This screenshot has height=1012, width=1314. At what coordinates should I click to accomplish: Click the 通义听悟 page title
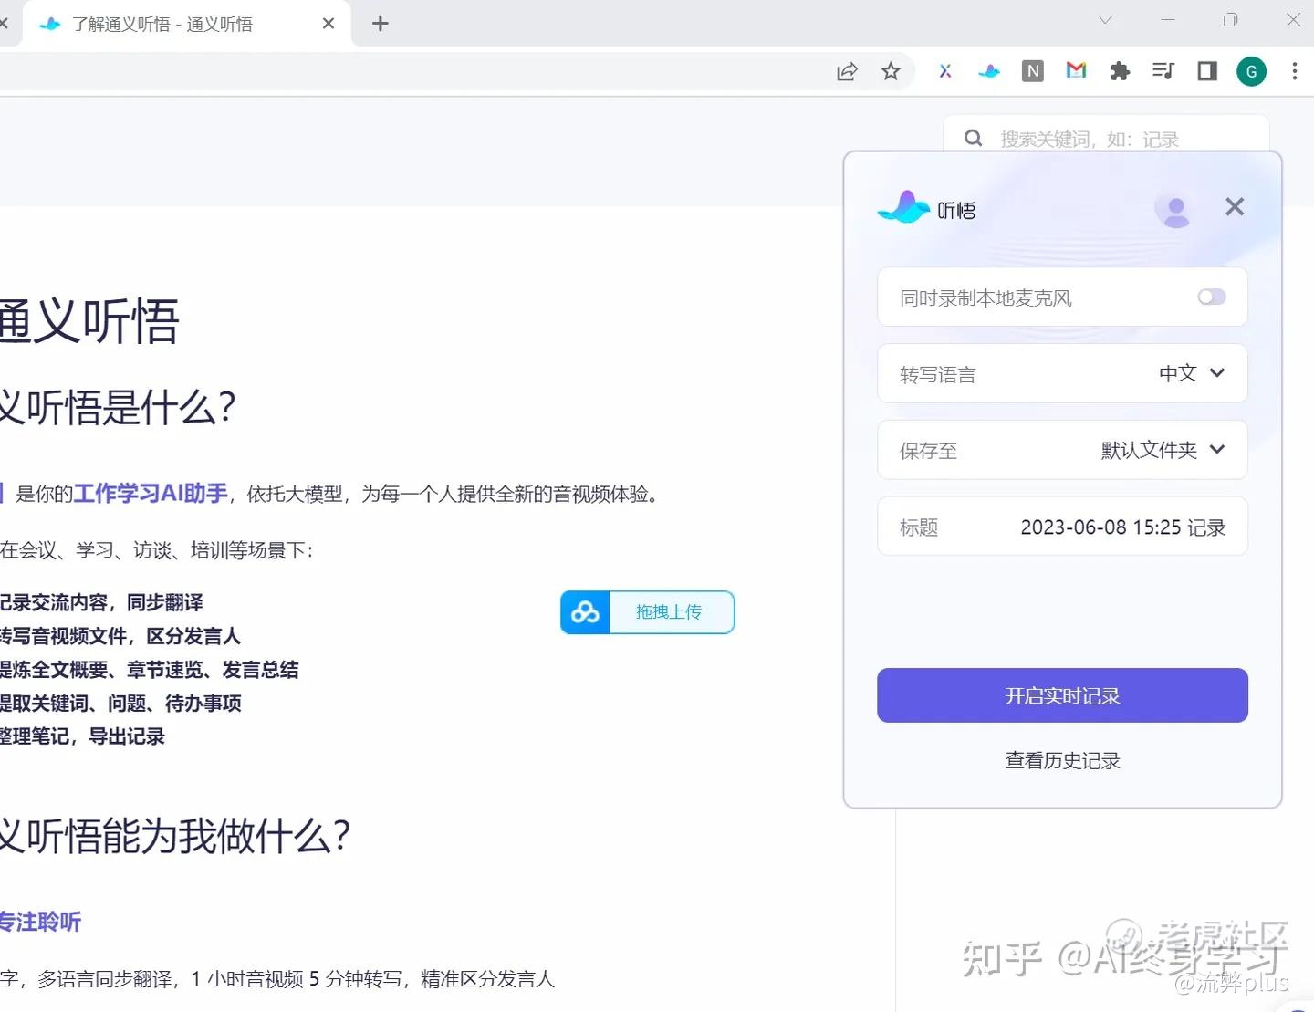89,321
